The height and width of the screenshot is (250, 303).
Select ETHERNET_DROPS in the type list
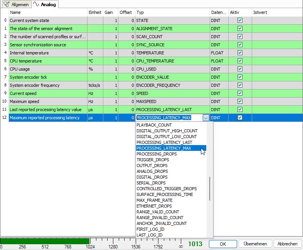[154, 206]
